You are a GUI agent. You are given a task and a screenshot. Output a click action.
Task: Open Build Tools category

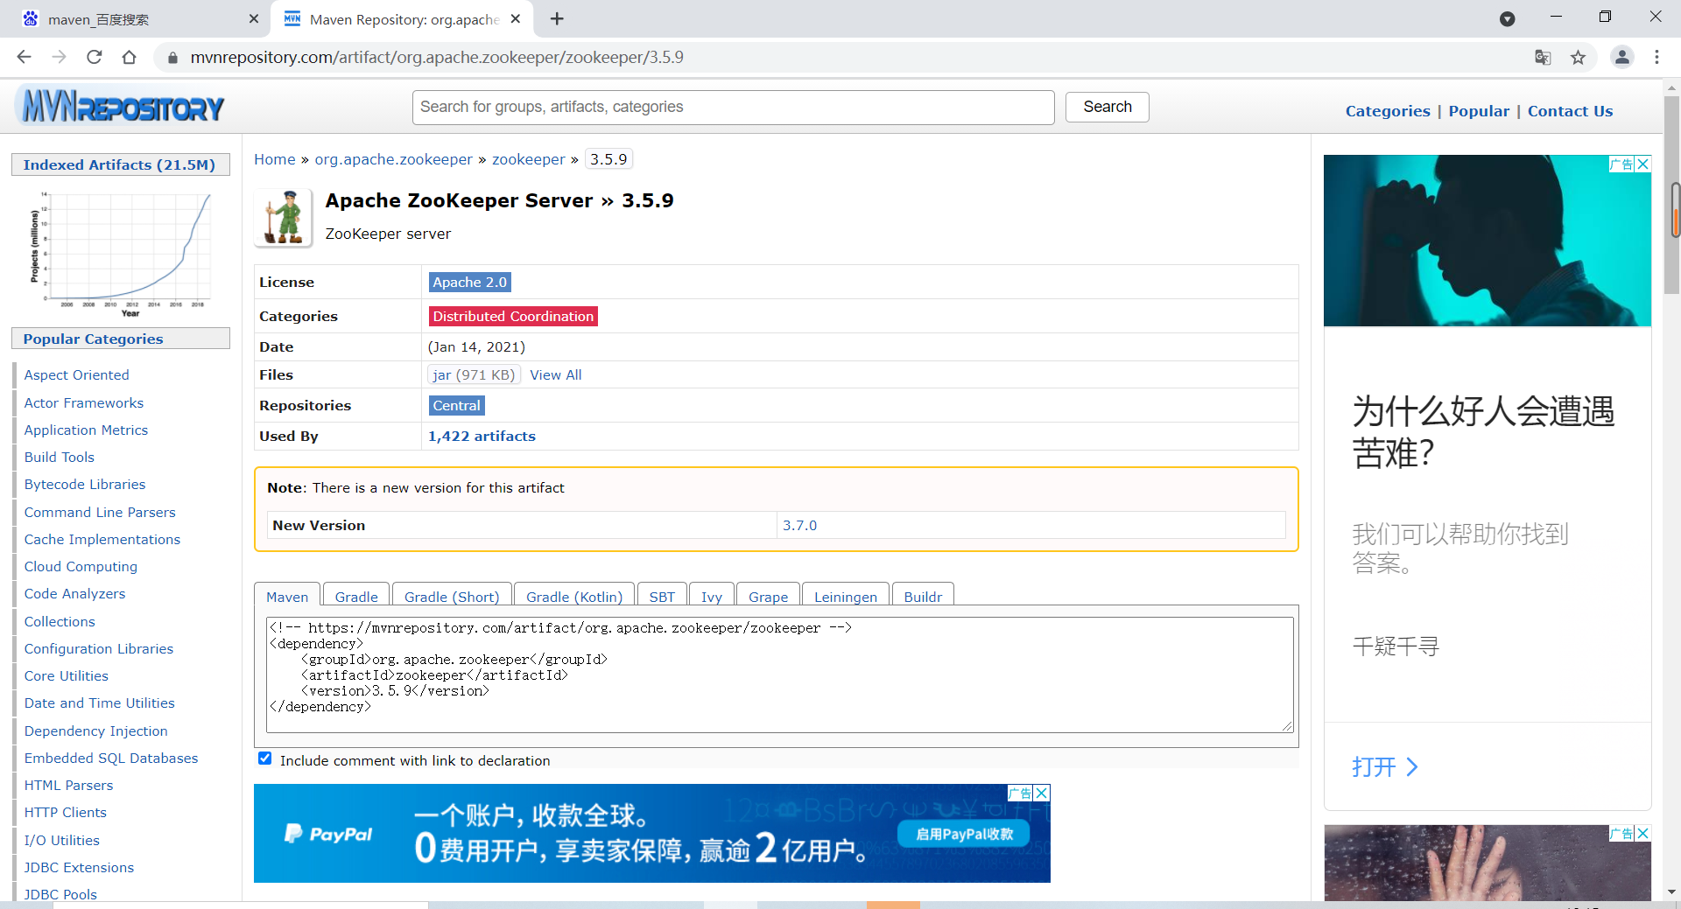[x=59, y=457]
